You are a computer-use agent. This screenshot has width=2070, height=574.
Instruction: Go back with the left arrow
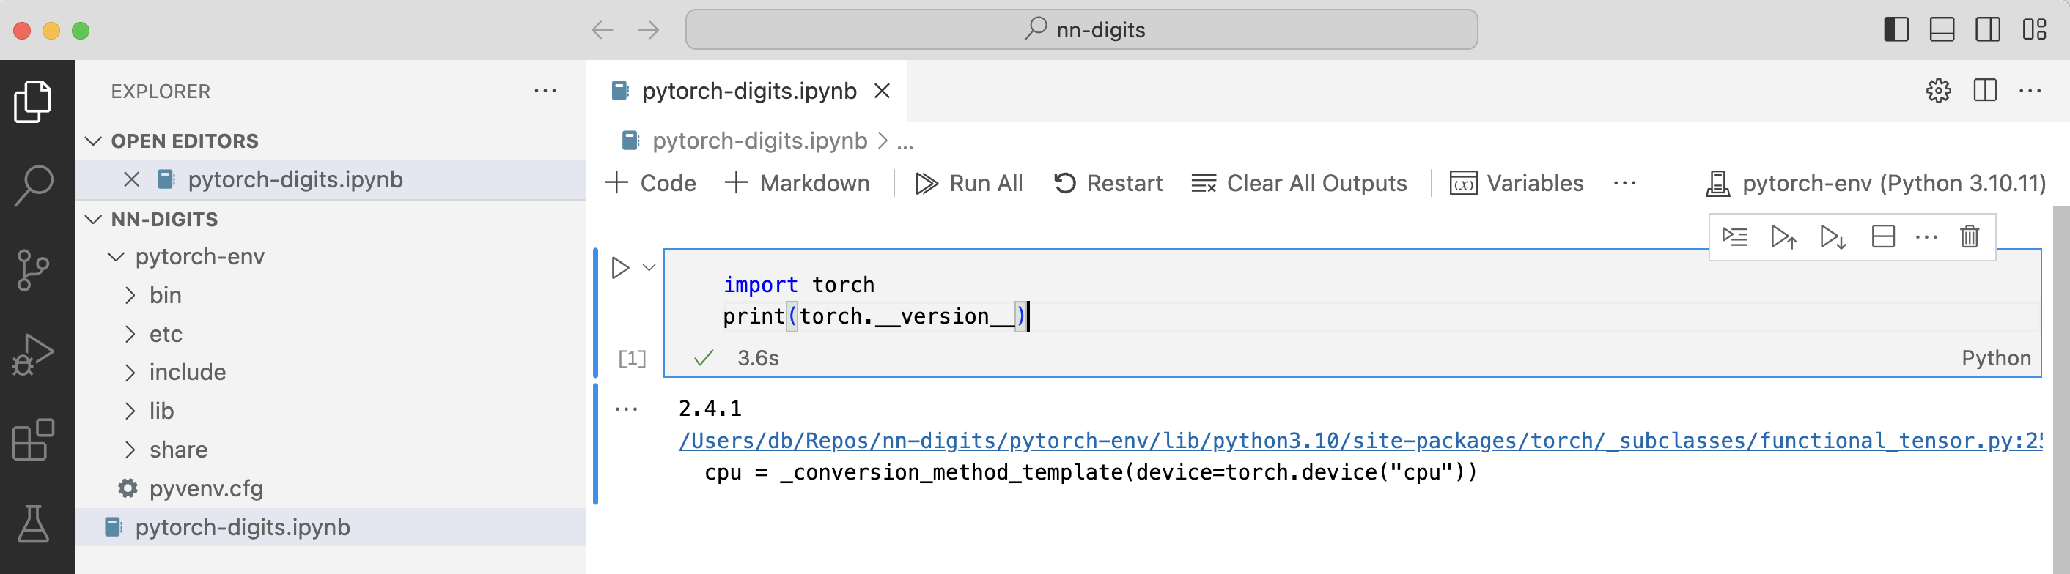(x=602, y=31)
